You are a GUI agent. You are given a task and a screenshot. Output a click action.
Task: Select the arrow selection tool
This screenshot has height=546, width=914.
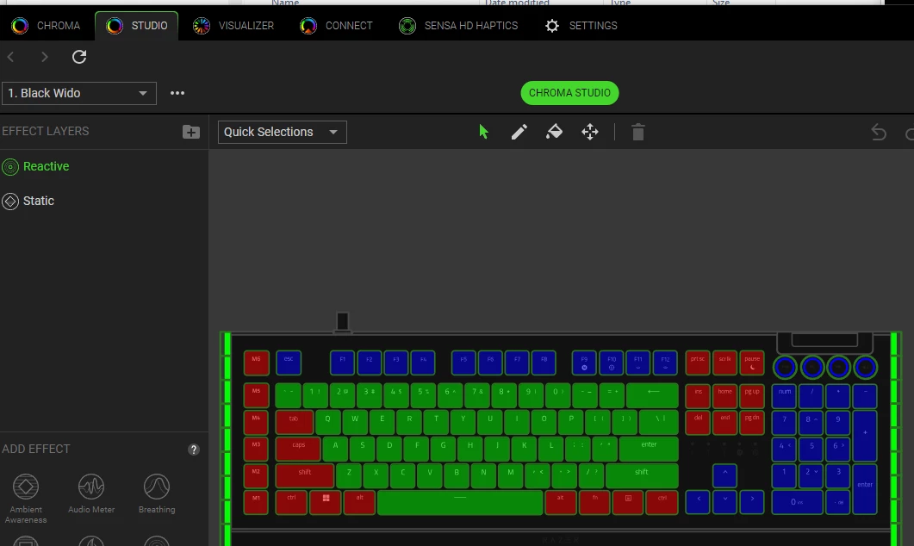pyautogui.click(x=483, y=132)
